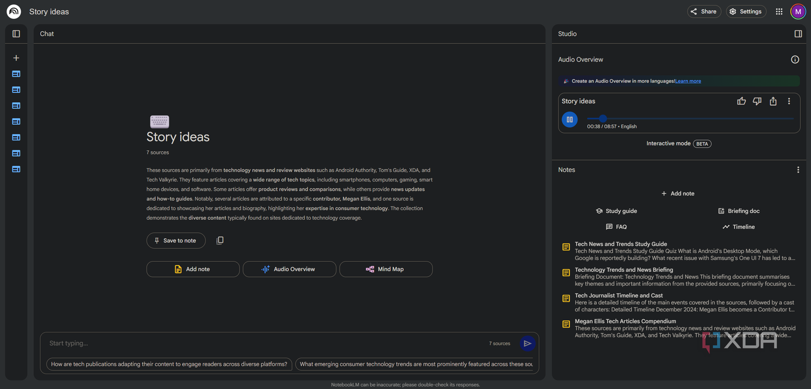Generate a Study guide

pos(616,211)
